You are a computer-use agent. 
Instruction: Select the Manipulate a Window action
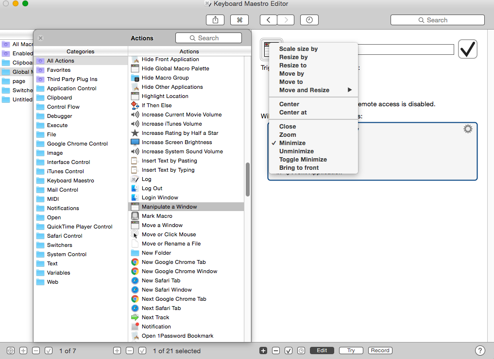[x=186, y=207]
